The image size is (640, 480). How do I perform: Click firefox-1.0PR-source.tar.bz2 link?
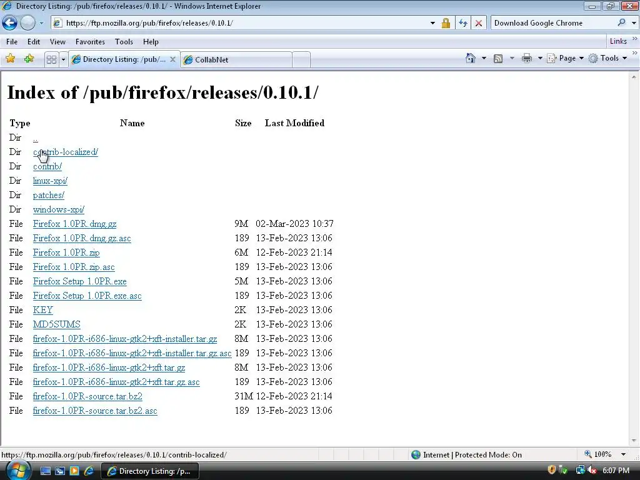pos(87,396)
